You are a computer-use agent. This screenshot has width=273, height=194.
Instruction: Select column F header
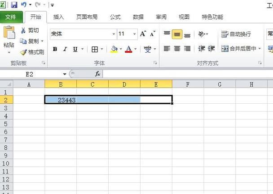(188, 84)
